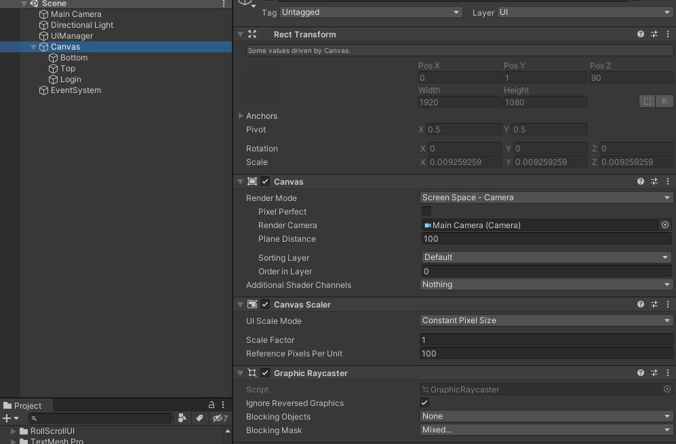Viewport: 676px width, 444px height.
Task: Toggle Rect Transform blueprint mode button
Action: tap(647, 101)
